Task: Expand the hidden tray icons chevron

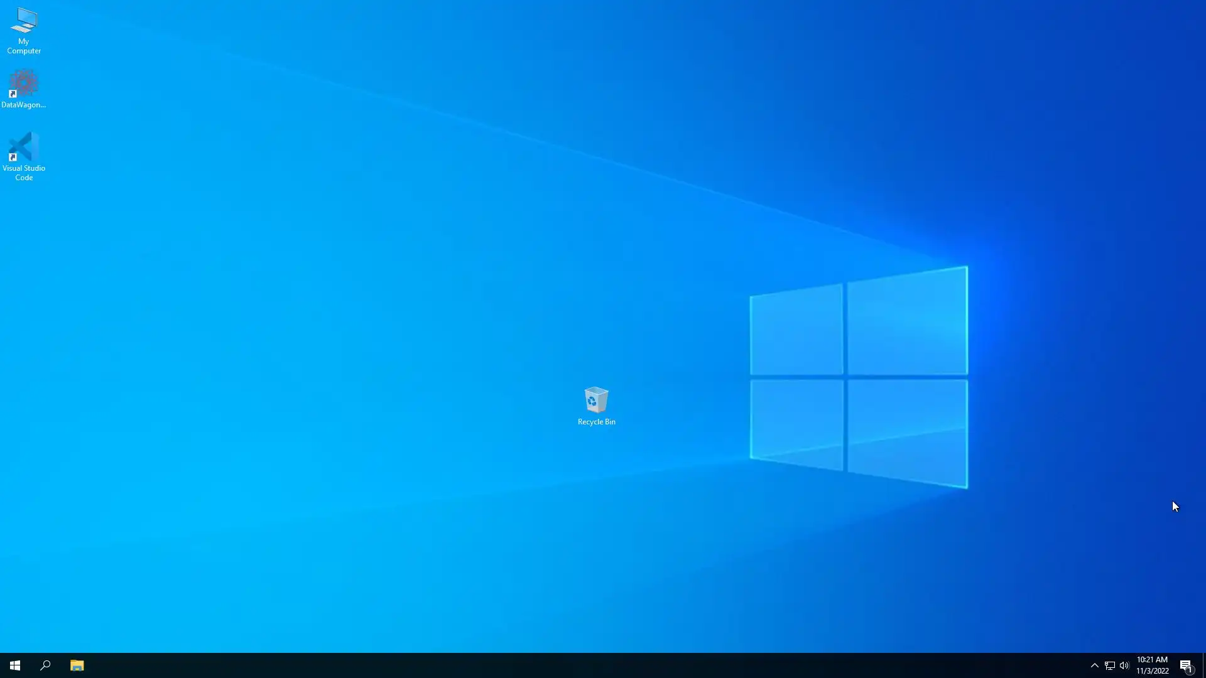Action: click(1094, 665)
